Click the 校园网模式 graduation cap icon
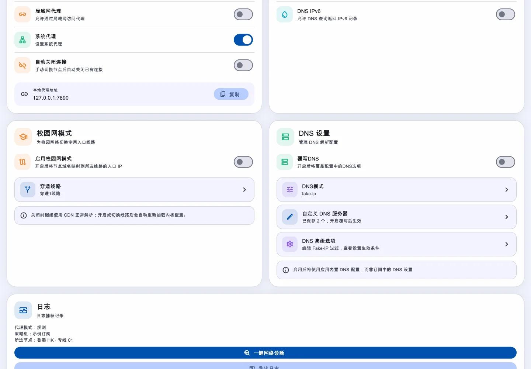Viewport: 531px width, 369px height. click(x=23, y=137)
